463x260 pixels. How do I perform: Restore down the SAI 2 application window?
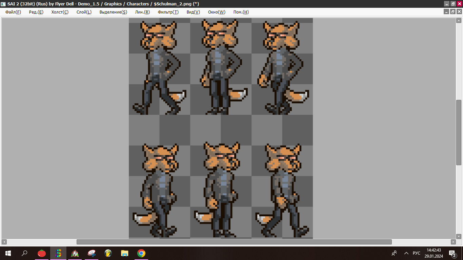453,4
